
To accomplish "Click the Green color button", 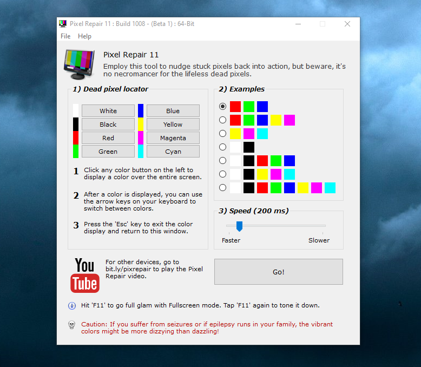I will [108, 152].
